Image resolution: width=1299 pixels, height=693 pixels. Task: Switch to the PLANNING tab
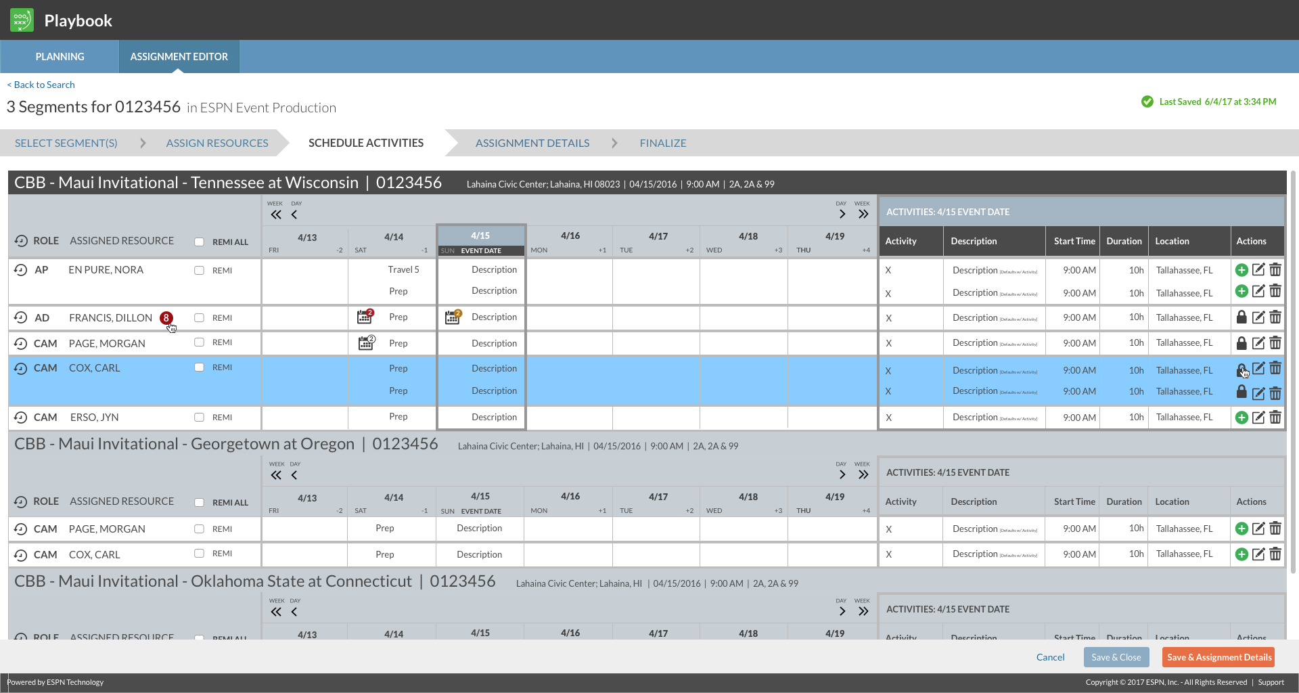tap(60, 57)
